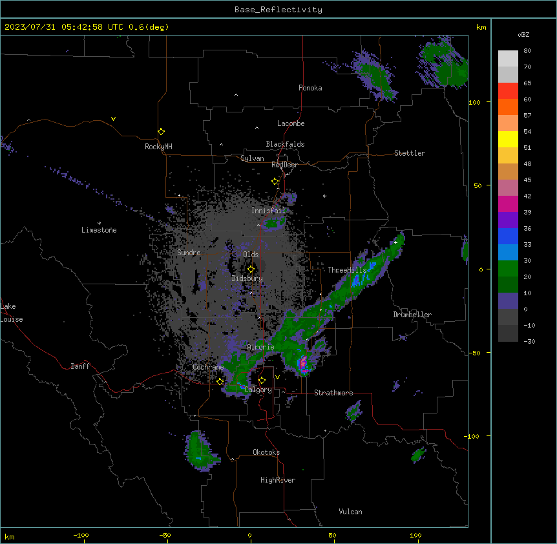The image size is (557, 544).
Task: Click the Sylvan label
Action: pyautogui.click(x=252, y=158)
